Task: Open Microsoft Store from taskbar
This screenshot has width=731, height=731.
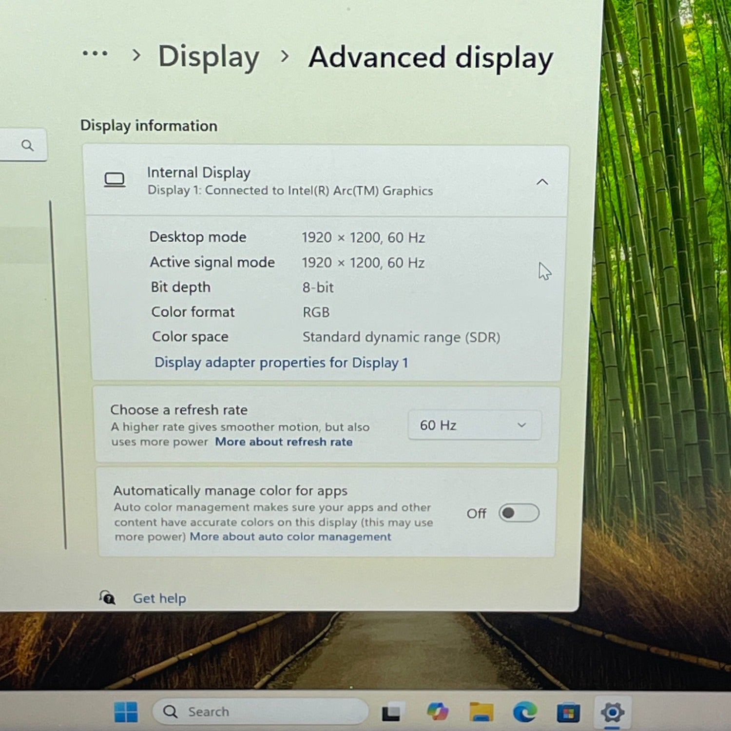Action: point(568,712)
